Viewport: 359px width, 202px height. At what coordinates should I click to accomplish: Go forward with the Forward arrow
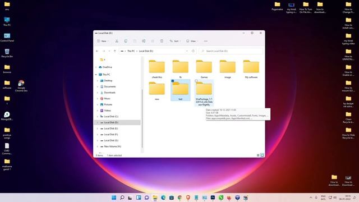104,51
